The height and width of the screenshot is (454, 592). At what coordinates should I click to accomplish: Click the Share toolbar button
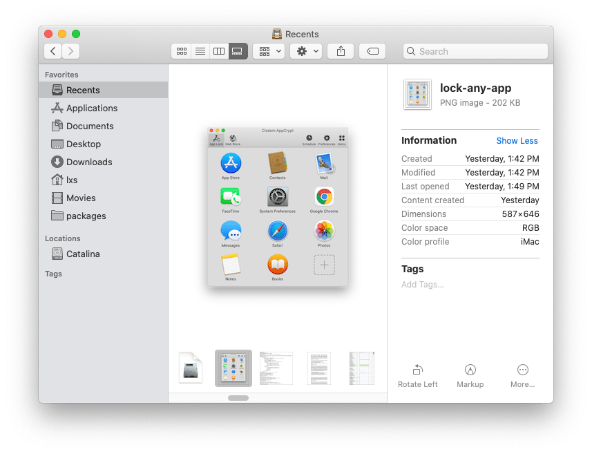coord(341,51)
